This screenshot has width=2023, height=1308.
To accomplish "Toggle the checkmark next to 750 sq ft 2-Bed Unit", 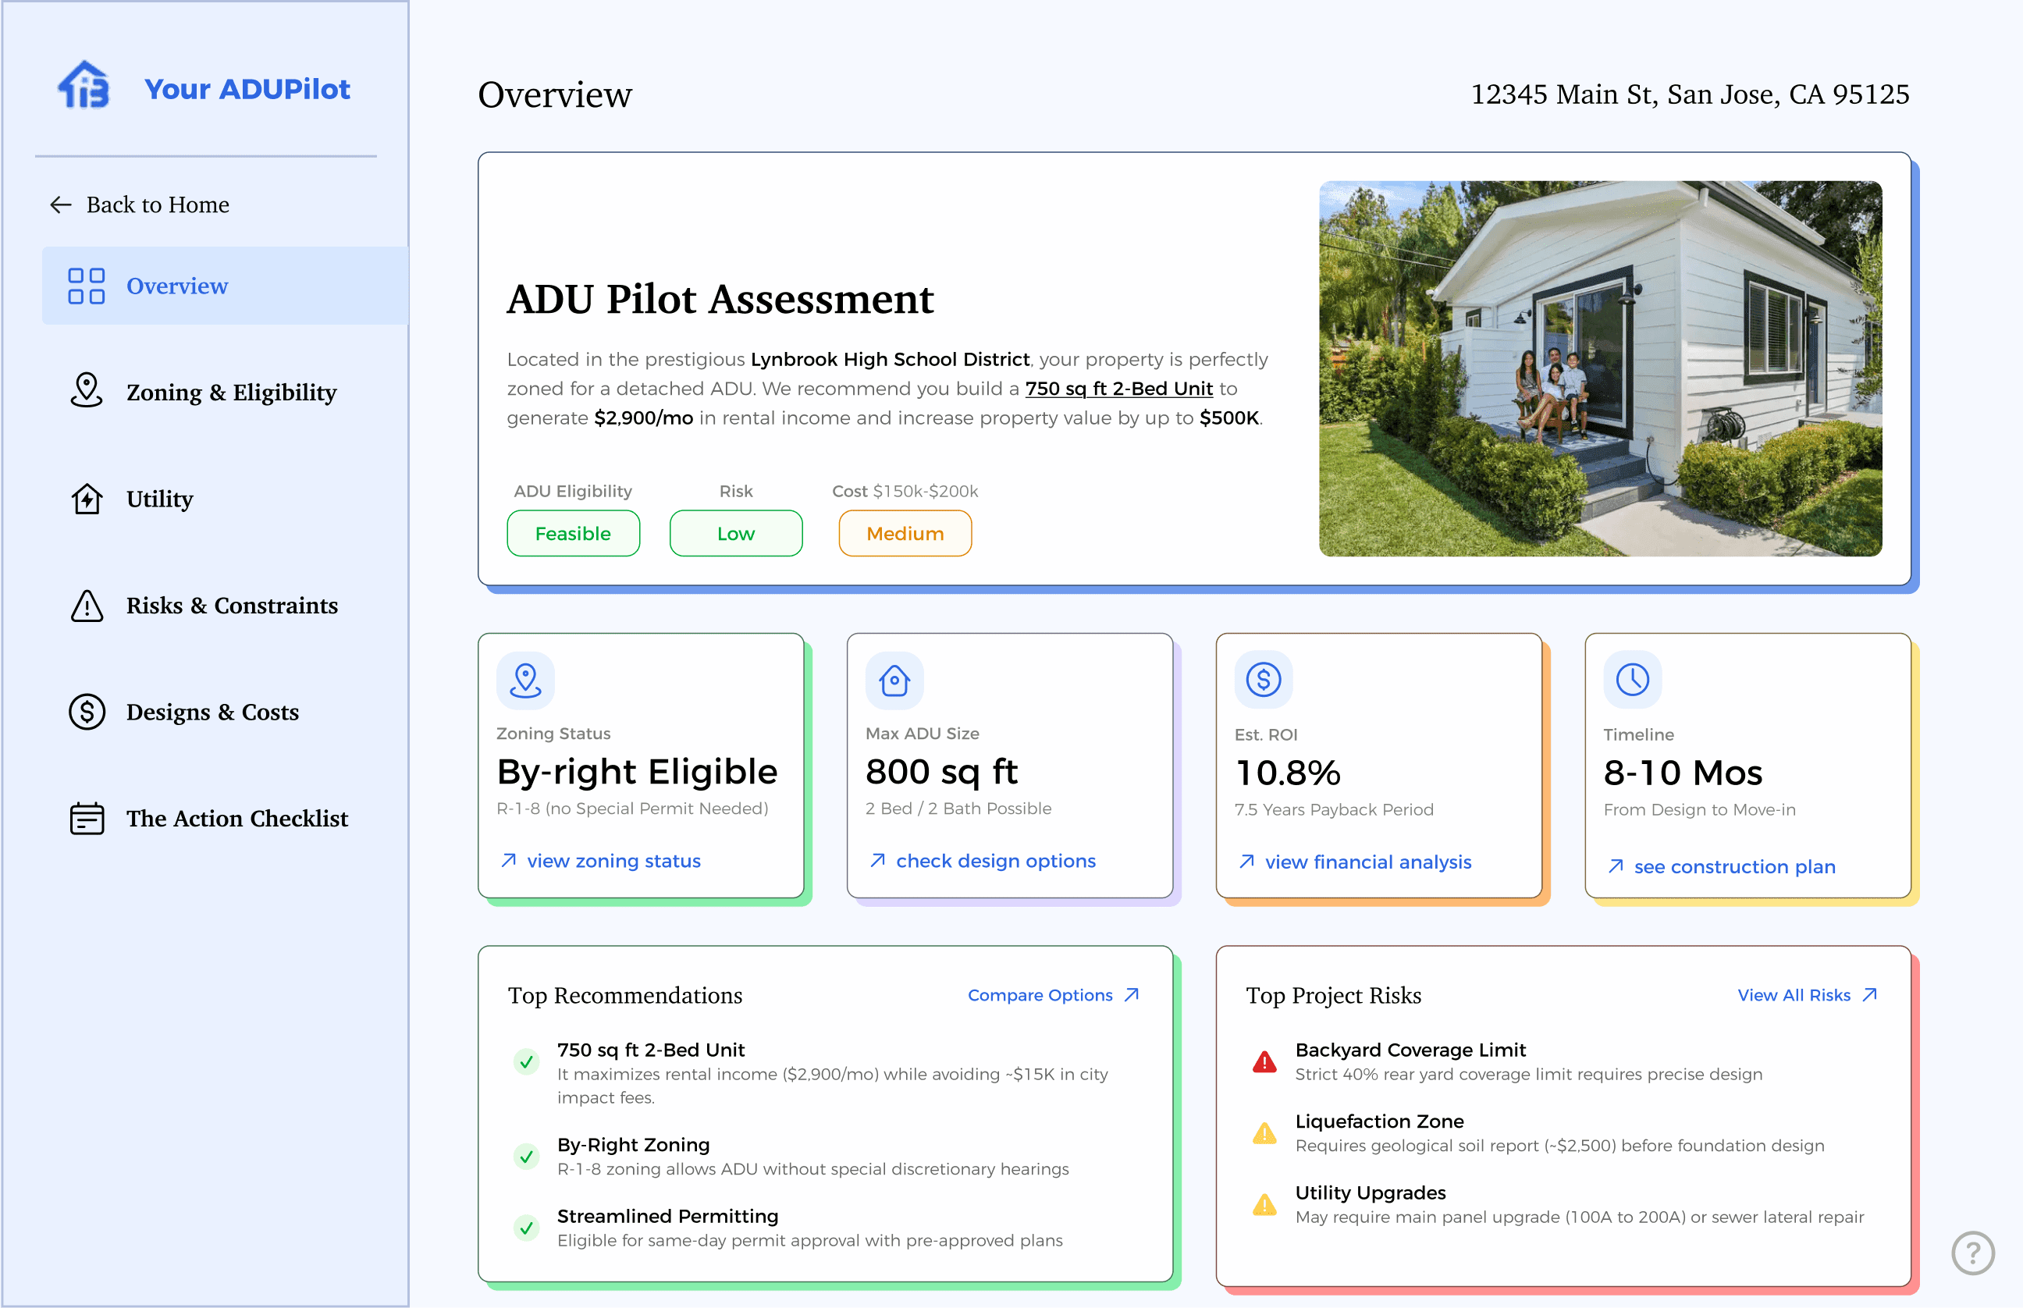I will pos(528,1061).
